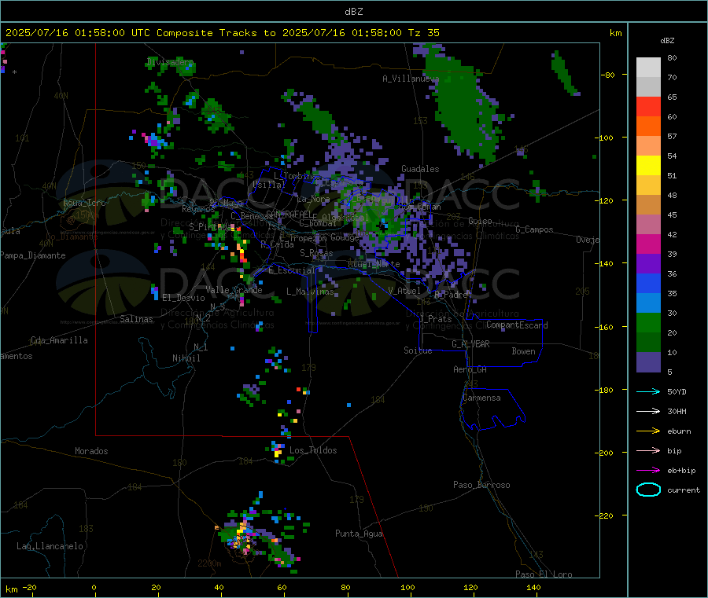Click the large green echo near A_Villanueva
The height and width of the screenshot is (598, 708).
467,104
